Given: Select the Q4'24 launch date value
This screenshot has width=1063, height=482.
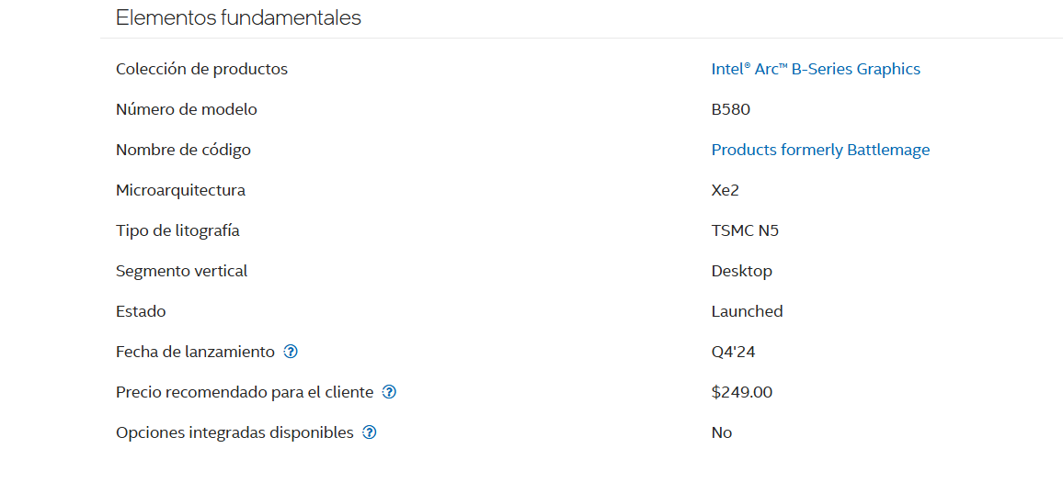Looking at the screenshot, I should (x=733, y=352).
